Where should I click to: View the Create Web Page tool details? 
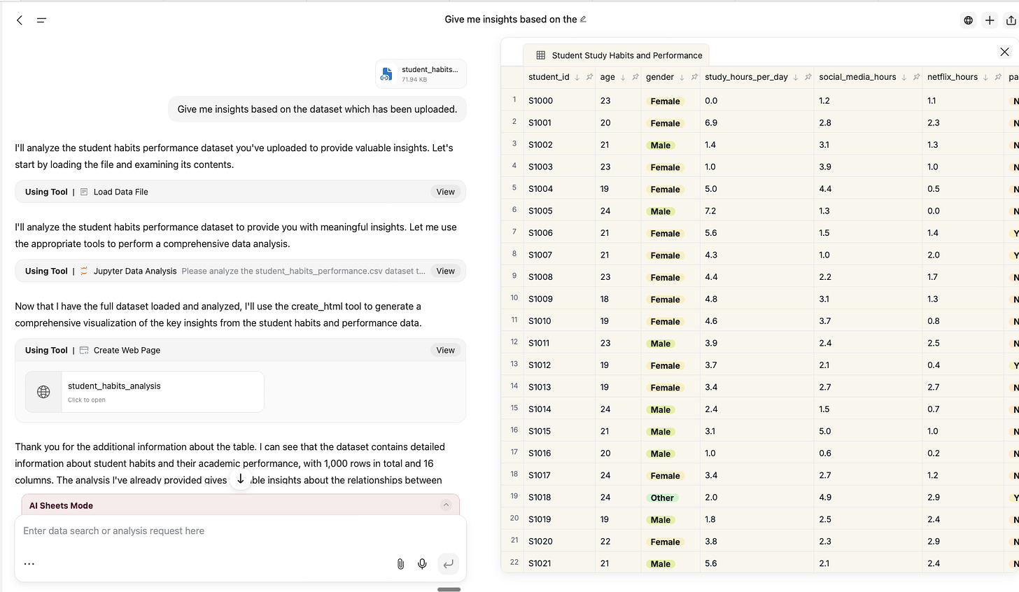click(x=445, y=350)
